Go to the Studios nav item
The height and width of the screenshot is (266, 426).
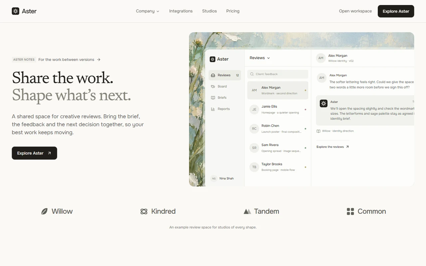click(209, 11)
